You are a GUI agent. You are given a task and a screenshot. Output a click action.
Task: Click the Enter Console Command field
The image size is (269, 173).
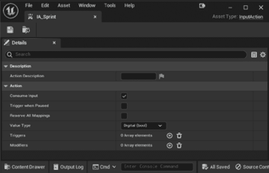tap(157, 167)
